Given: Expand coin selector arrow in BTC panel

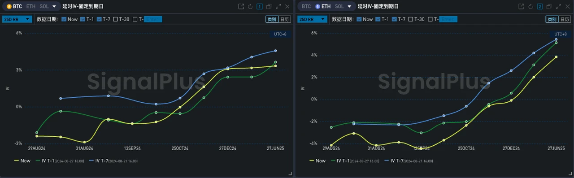Looking at the screenshot, I should [x=54, y=7].
